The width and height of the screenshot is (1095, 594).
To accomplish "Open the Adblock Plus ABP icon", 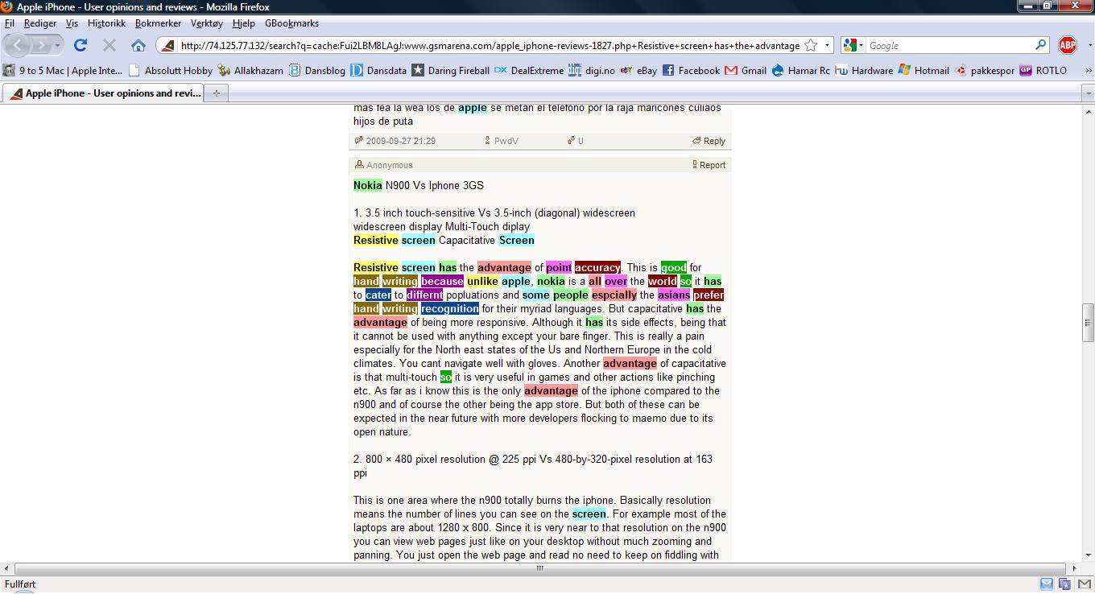I will [1068, 45].
